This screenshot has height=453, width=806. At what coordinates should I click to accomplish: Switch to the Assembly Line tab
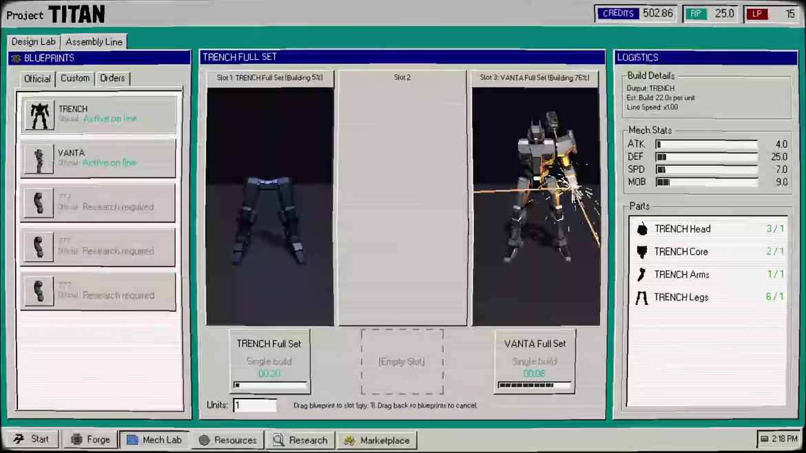(x=94, y=41)
